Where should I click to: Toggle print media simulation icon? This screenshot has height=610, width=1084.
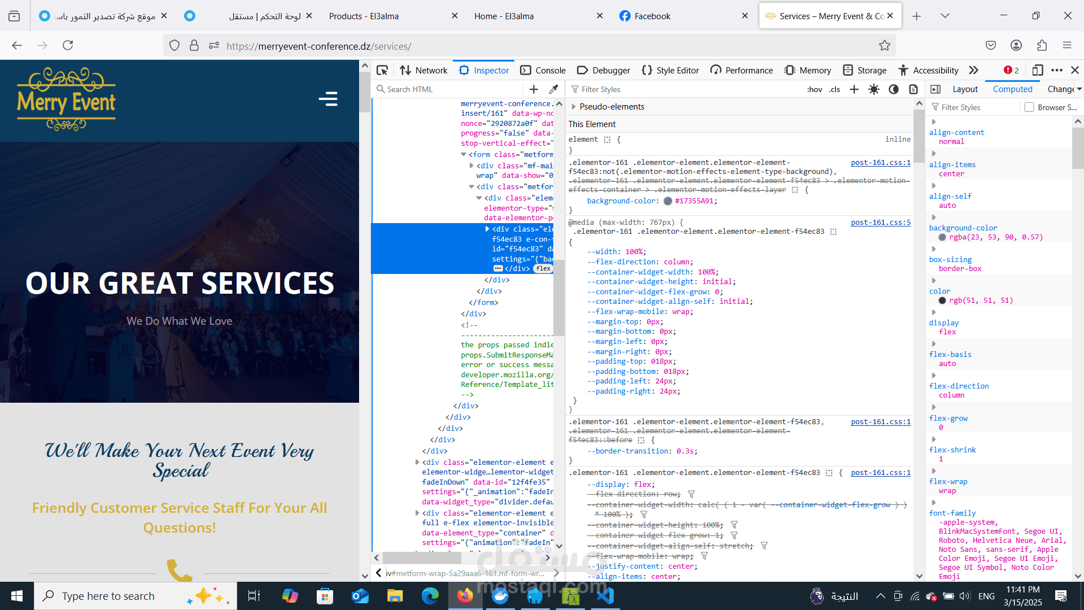coord(913,89)
